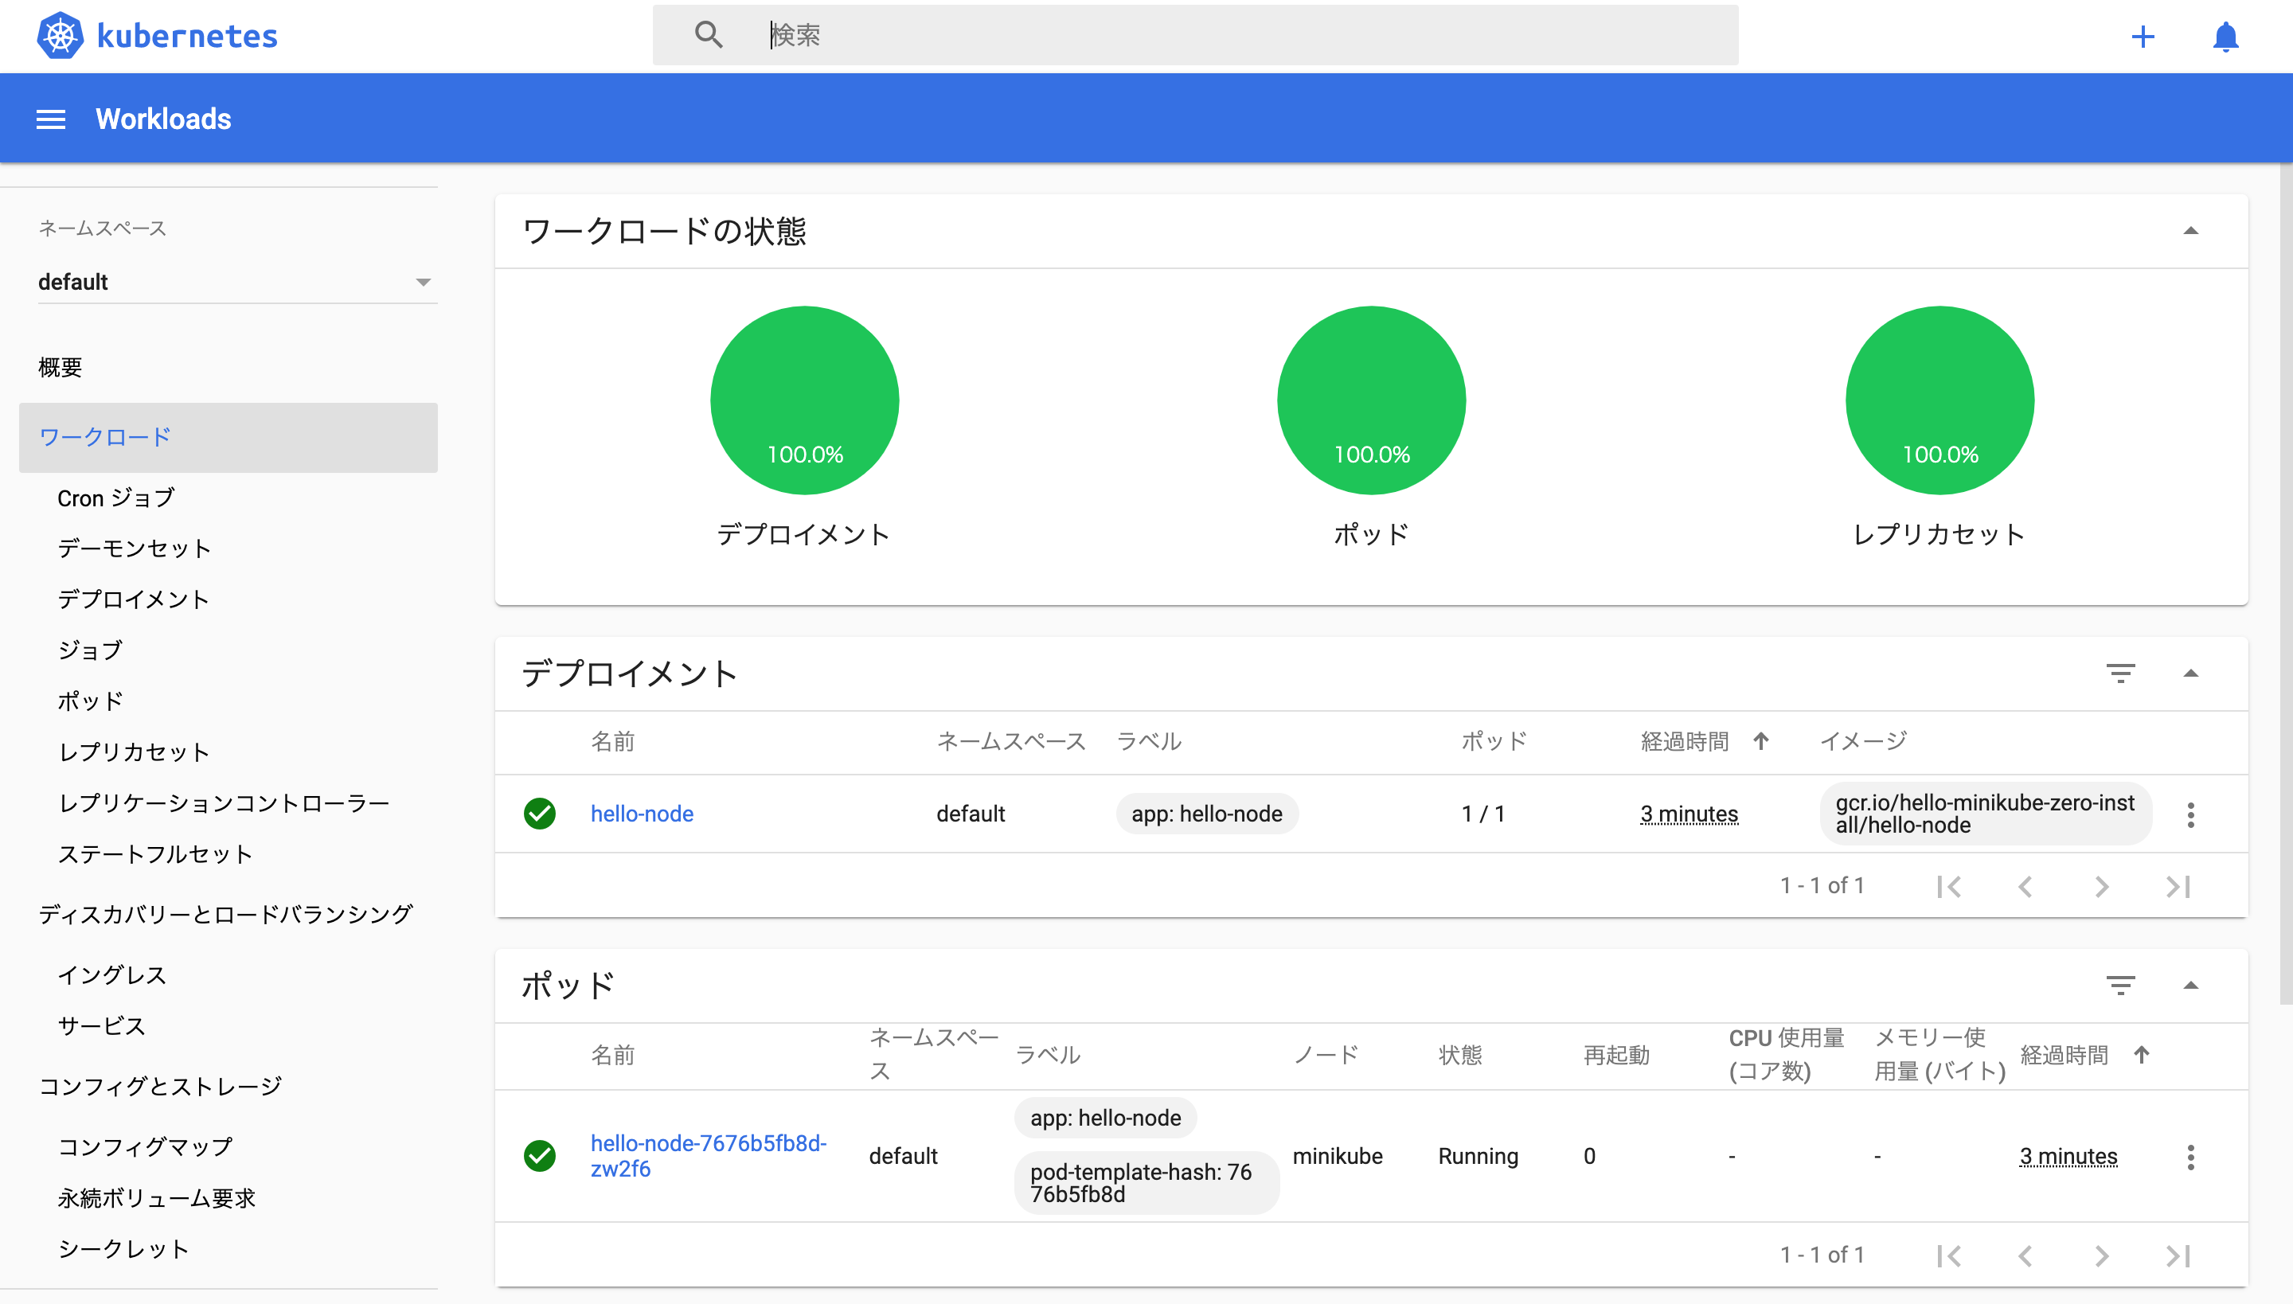This screenshot has width=2293, height=1304.
Task: Click 名前 column header in pods table
Action: click(613, 1054)
